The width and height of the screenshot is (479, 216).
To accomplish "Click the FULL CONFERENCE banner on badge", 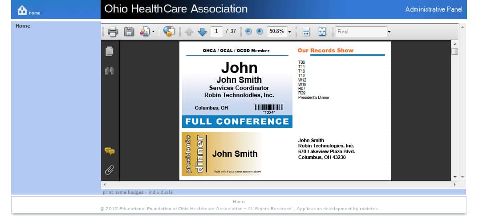I will (237, 122).
